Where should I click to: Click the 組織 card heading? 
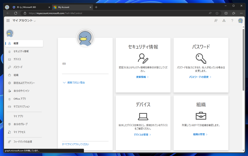pyautogui.click(x=201, y=105)
